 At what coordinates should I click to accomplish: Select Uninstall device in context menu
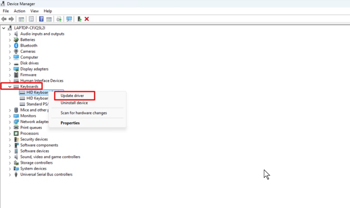coord(74,103)
